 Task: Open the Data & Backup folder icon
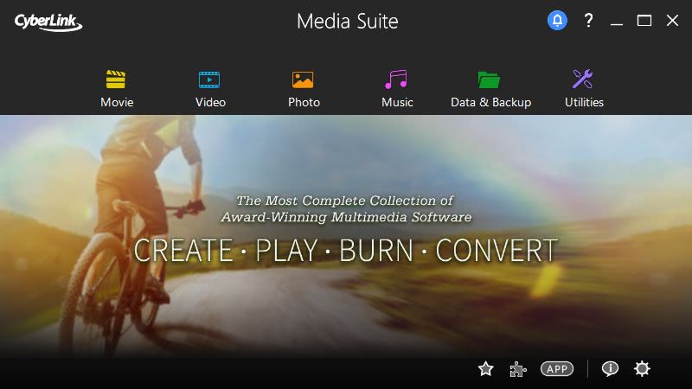(x=489, y=80)
